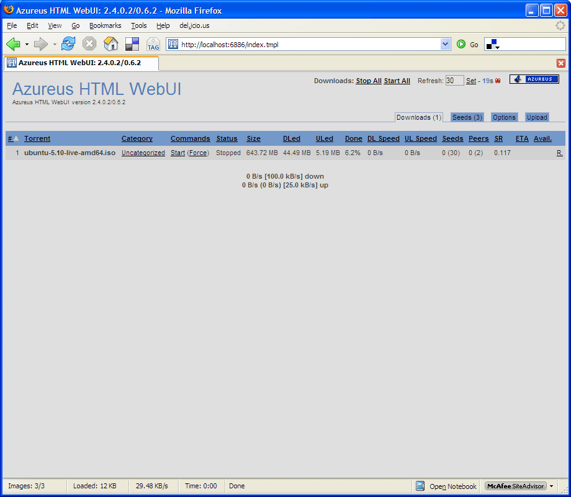571x497 pixels.
Task: Expand the address bar URL dropdown
Action: pos(445,45)
